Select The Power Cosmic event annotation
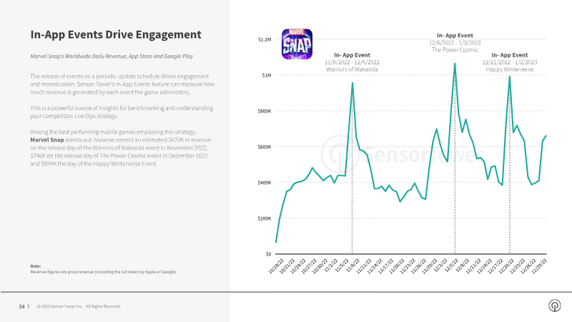Viewport: 572px width, 322px height. 455,42
